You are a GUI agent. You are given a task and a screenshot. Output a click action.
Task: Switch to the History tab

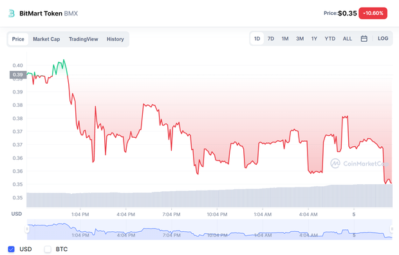[x=115, y=39]
